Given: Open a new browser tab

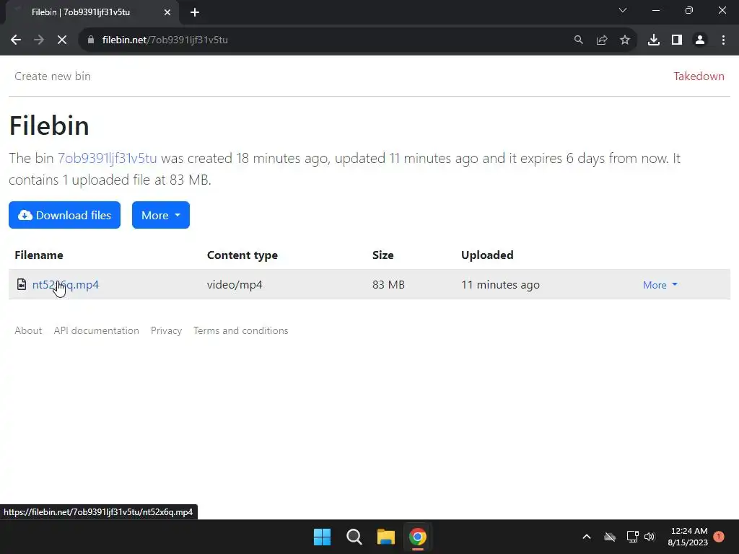Looking at the screenshot, I should pos(195,12).
